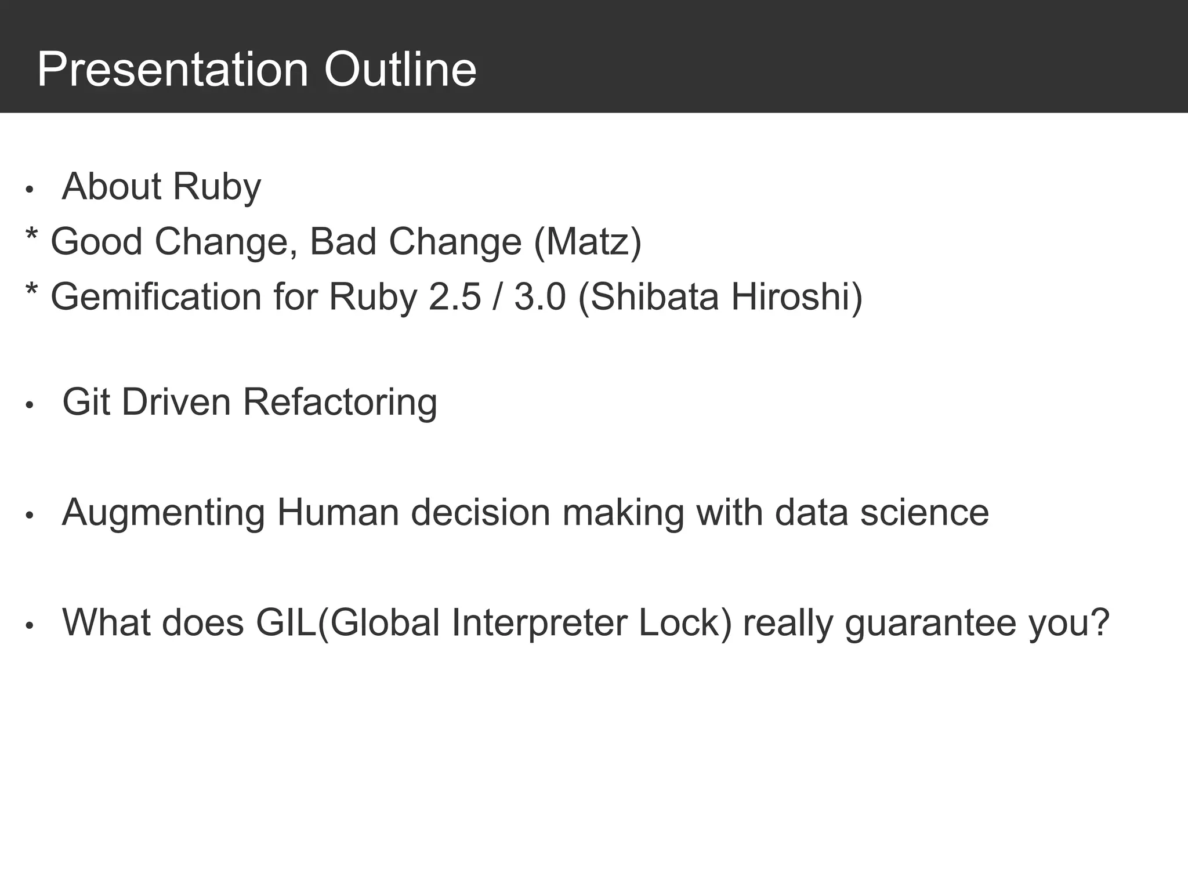The height and width of the screenshot is (891, 1188).
Task: Select the Git Driven Refactoring item
Action: tap(249, 403)
